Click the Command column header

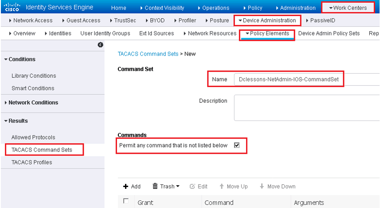click(x=219, y=202)
